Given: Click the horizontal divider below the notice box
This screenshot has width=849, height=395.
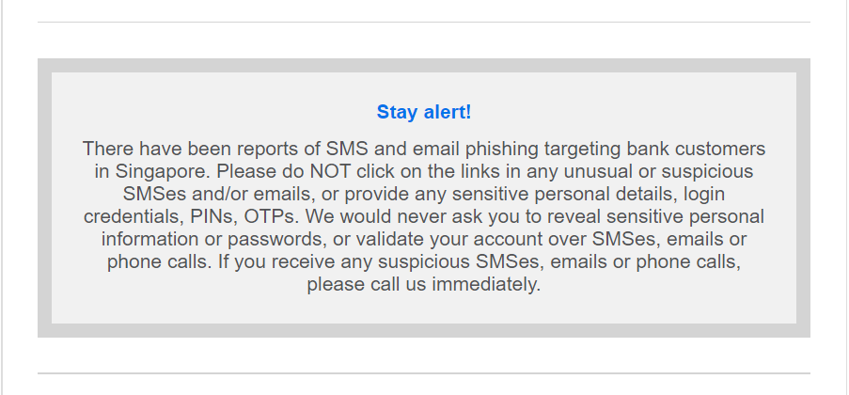Looking at the screenshot, I should click(x=423, y=373).
